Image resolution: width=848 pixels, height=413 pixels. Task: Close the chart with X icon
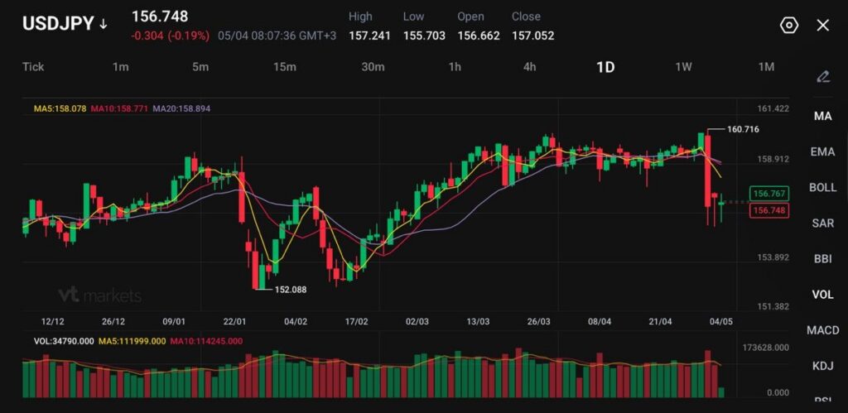click(x=822, y=26)
